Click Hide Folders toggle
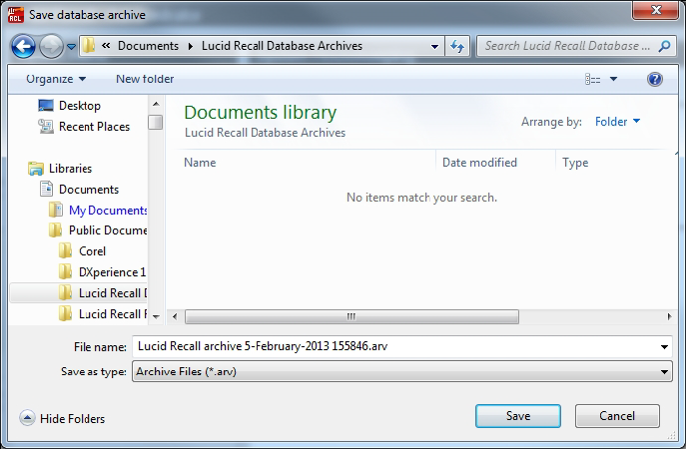Image resolution: width=686 pixels, height=449 pixels. [63, 419]
